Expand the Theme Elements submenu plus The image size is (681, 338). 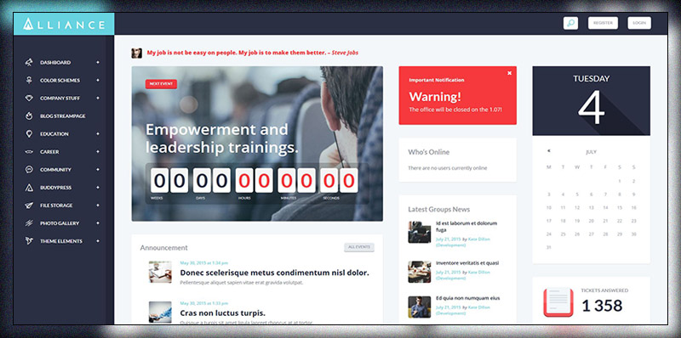pyautogui.click(x=98, y=241)
